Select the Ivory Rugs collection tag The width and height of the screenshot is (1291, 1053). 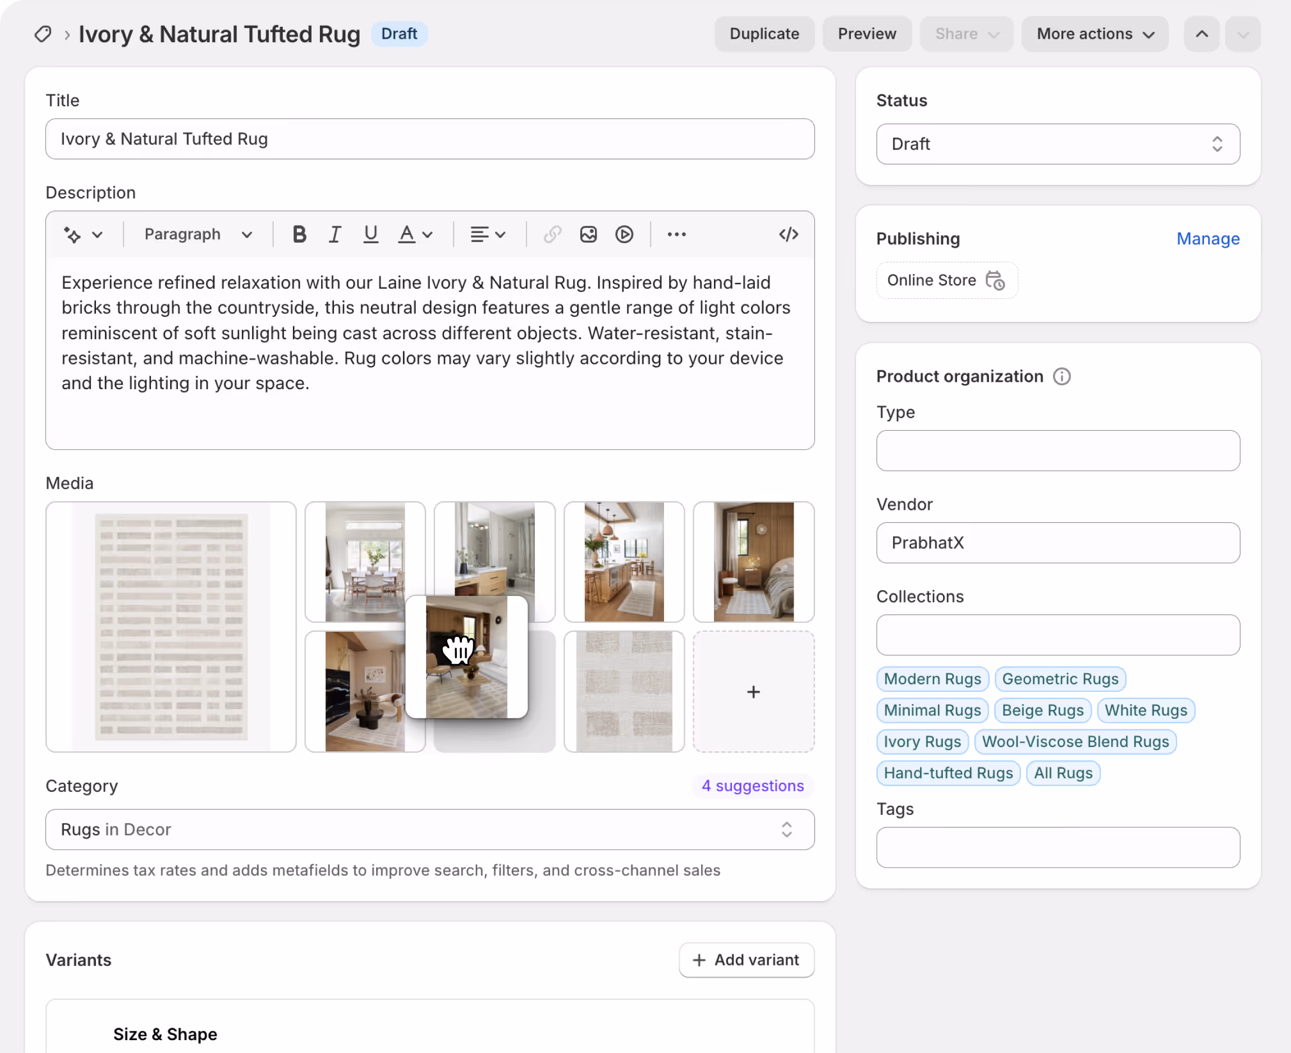(922, 742)
